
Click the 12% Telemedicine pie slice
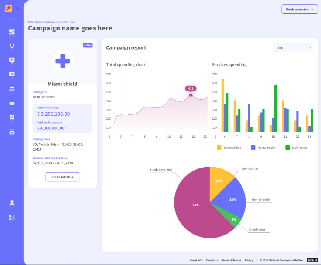coord(218,181)
